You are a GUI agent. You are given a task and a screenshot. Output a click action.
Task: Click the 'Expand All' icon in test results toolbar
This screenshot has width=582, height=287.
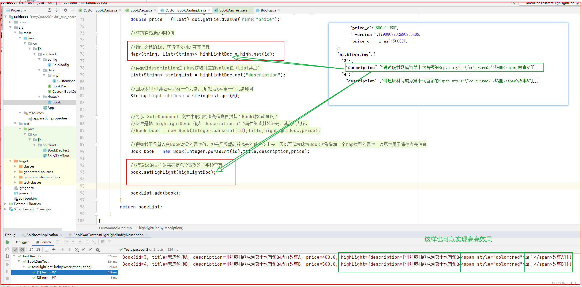tap(47, 249)
